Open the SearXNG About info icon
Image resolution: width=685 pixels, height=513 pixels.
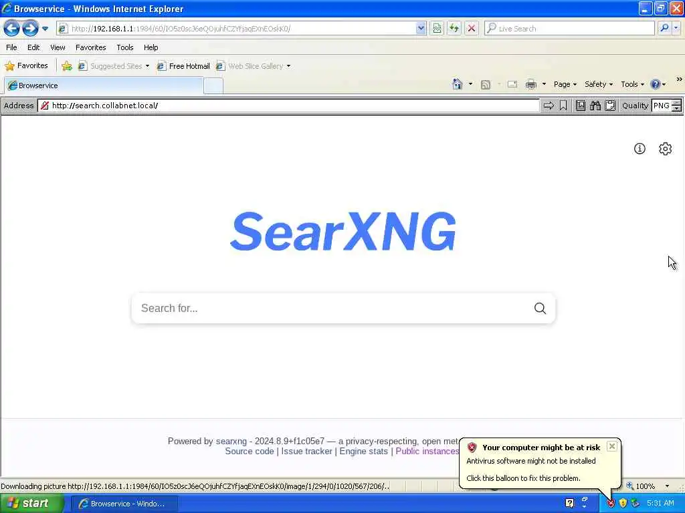pos(640,149)
